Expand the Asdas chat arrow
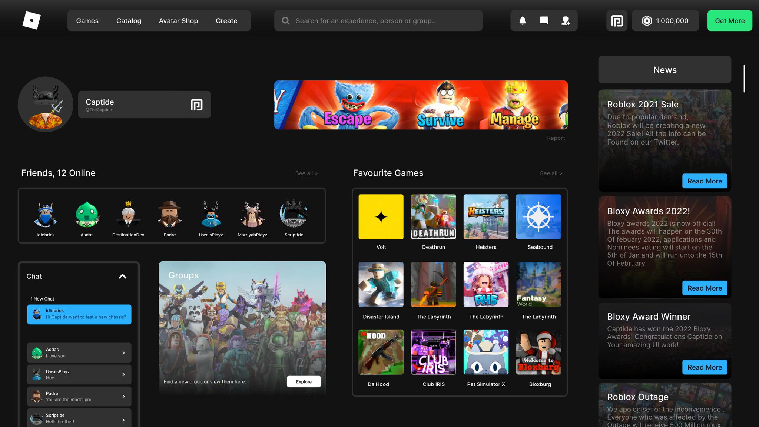Screen dimensions: 759x427 pos(123,353)
